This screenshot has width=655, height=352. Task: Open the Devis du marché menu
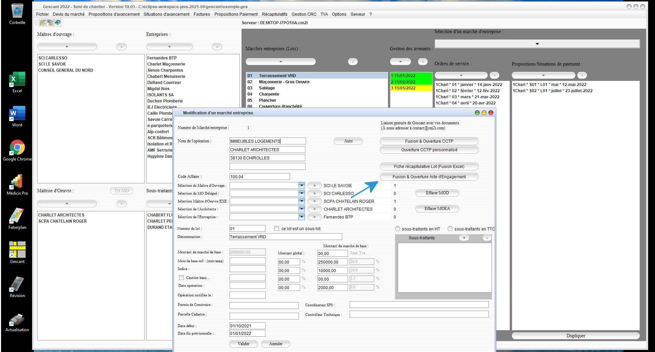coord(69,14)
